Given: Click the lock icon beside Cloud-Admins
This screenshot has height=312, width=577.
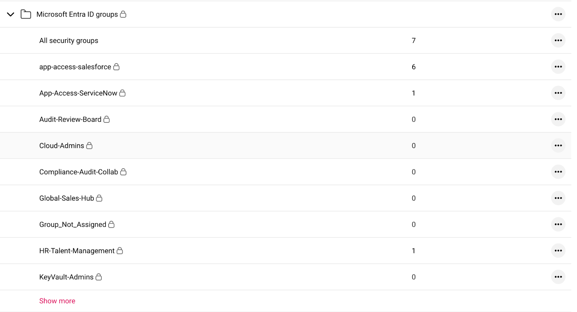Looking at the screenshot, I should (89, 146).
